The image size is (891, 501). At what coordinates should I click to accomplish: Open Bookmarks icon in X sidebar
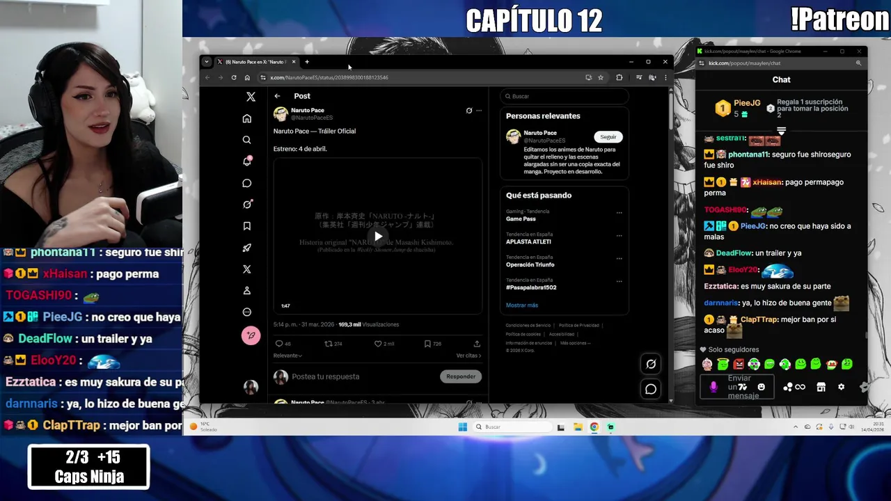click(x=246, y=226)
